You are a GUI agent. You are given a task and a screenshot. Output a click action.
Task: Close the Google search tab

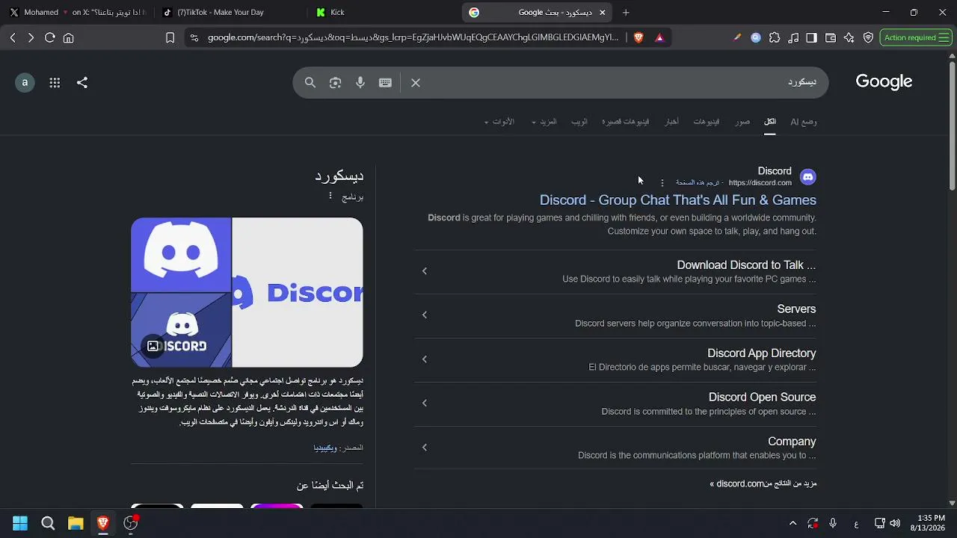[x=603, y=12]
